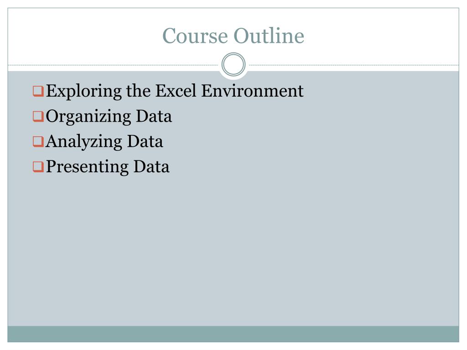Select the Organizing Data bullet text
The width and height of the screenshot is (467, 350).
click(x=109, y=116)
